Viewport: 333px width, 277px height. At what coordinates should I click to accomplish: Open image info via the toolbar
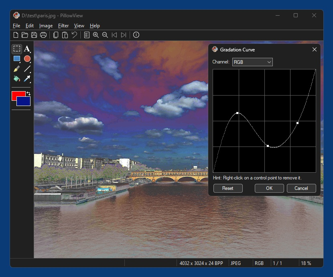(136, 35)
